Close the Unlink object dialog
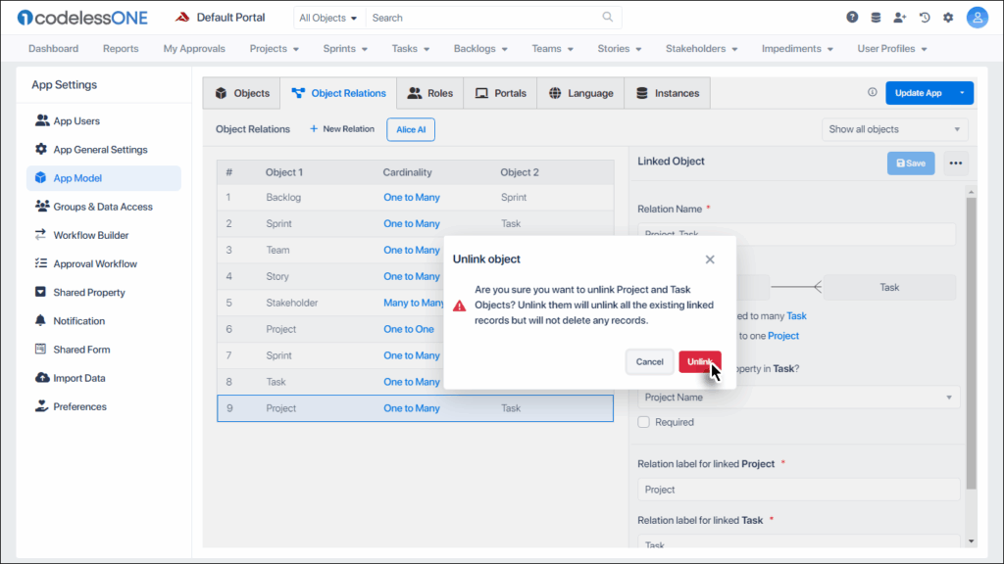Viewport: 1004px width, 564px height. point(710,259)
